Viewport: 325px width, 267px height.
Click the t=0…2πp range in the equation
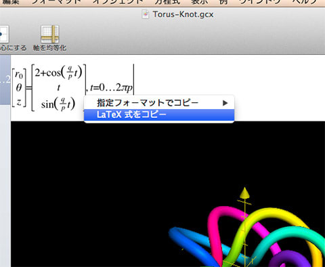coord(111,87)
